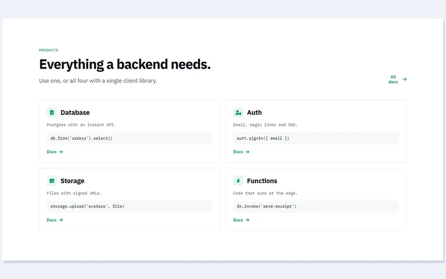Click the 'Everything a backend needs.' headline
This screenshot has height=279, width=446.
(x=125, y=64)
